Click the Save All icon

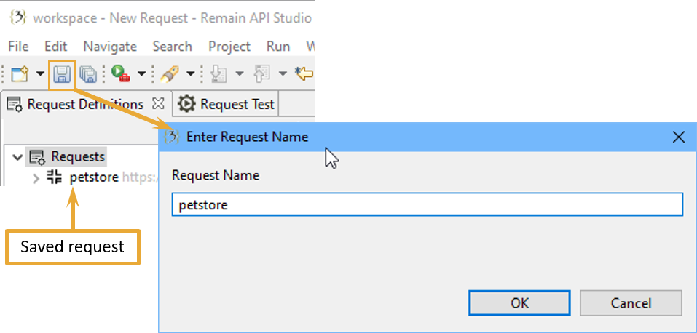[x=88, y=73]
